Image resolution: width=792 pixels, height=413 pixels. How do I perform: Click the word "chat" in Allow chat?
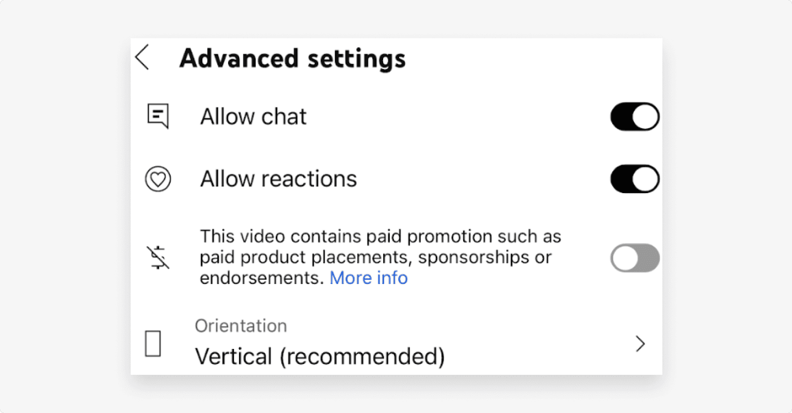(283, 117)
